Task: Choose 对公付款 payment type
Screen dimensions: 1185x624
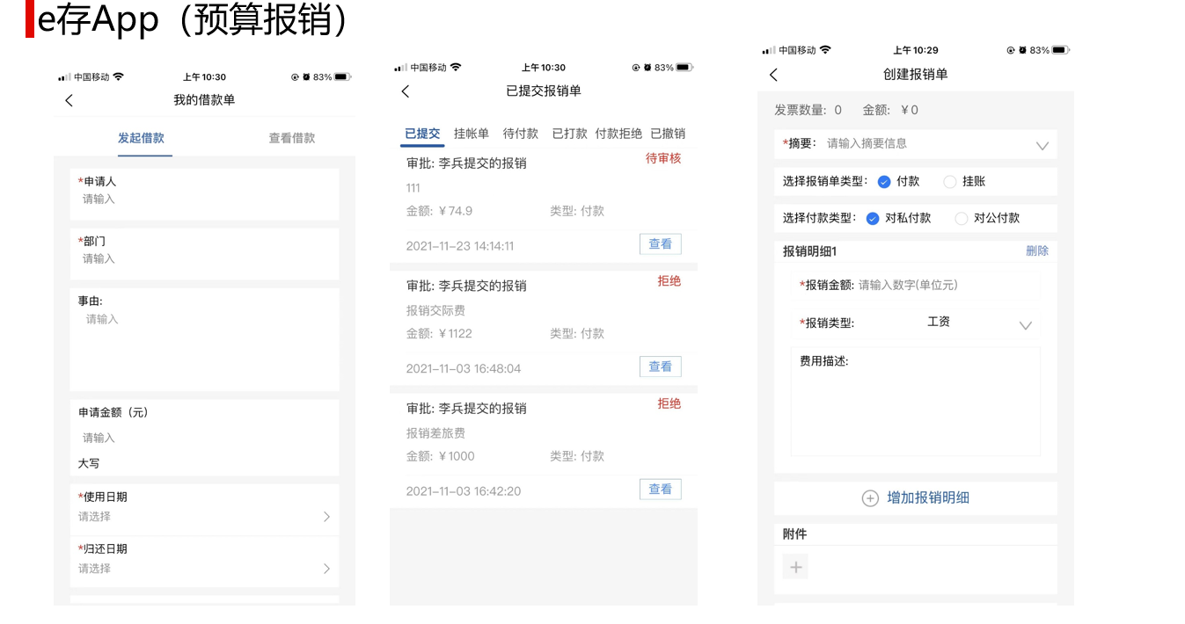Action: pos(962,219)
